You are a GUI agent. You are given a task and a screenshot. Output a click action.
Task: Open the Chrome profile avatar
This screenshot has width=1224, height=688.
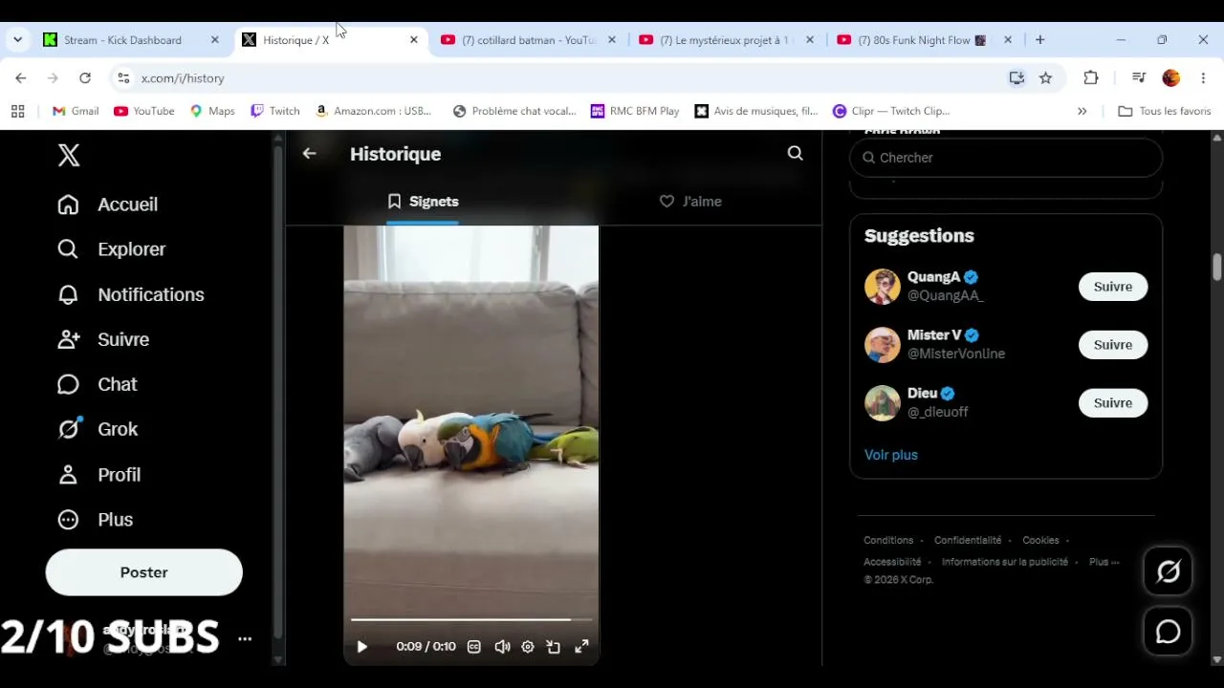(1171, 78)
